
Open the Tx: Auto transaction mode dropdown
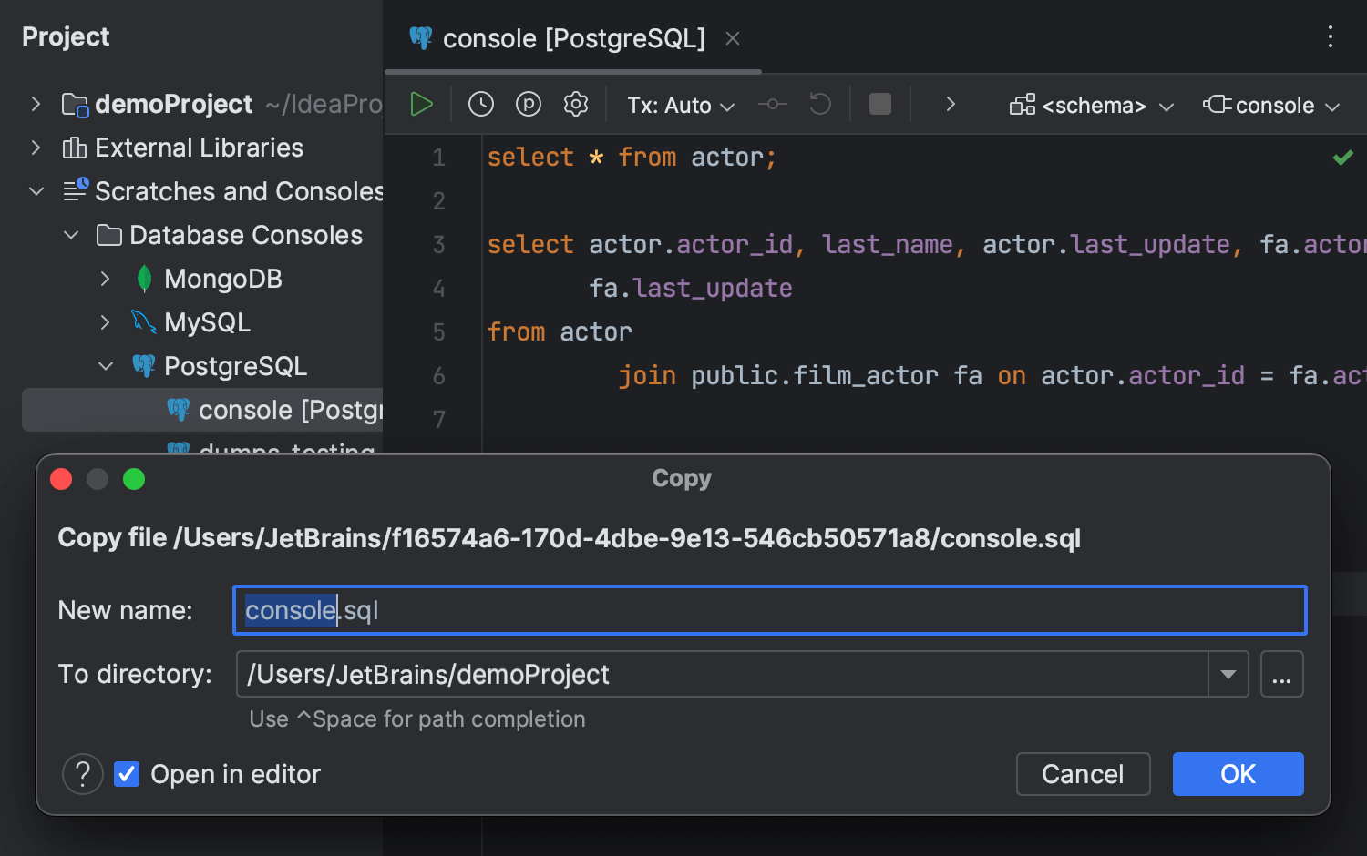(x=679, y=104)
